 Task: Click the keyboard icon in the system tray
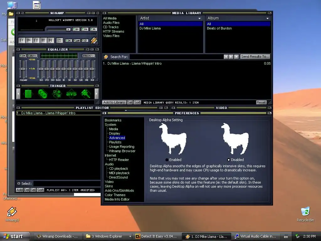coord(286,237)
